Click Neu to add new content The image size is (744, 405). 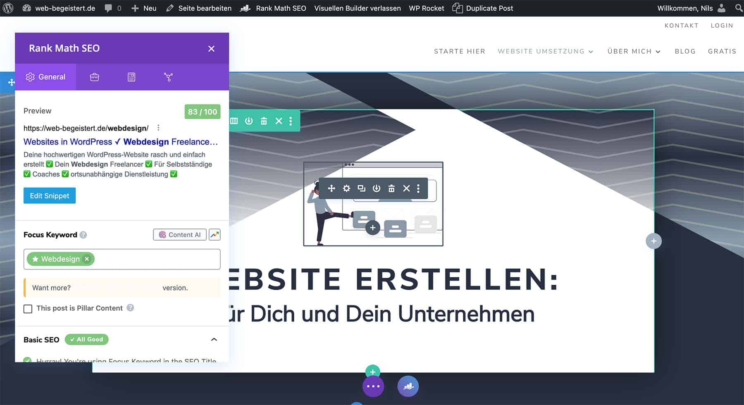(x=143, y=8)
